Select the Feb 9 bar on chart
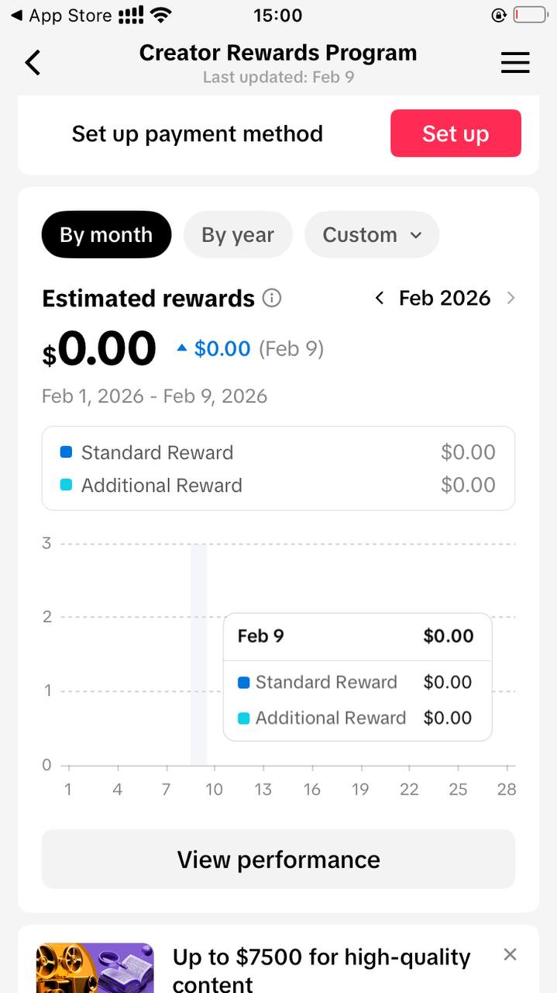Screen dimensions: 557x993 [199, 656]
